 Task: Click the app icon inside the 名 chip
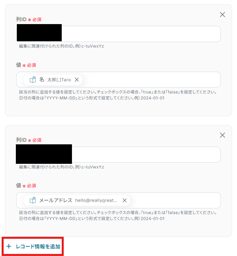33,80
